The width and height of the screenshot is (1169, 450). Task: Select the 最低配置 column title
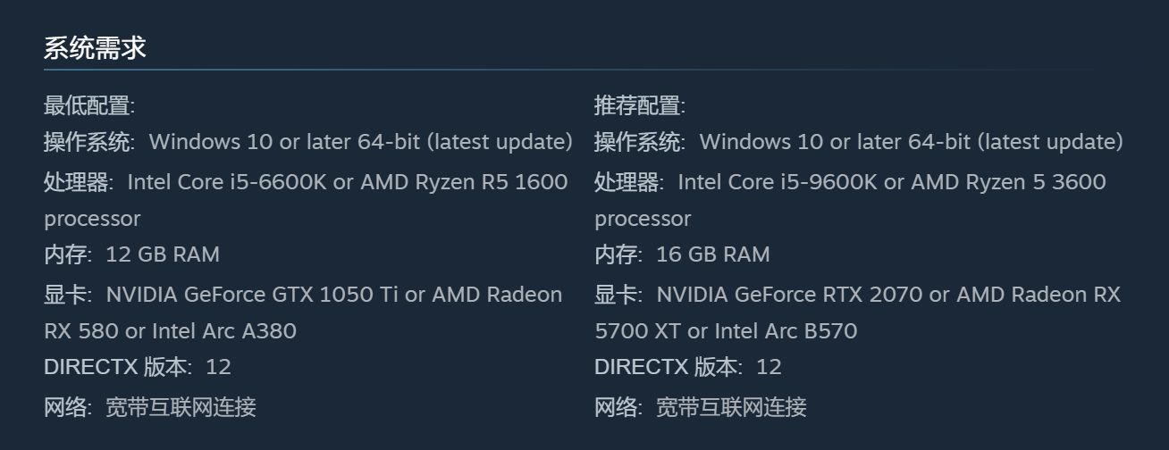point(88,105)
